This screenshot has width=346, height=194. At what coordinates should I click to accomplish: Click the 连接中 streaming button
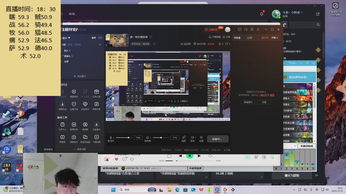tap(218, 139)
